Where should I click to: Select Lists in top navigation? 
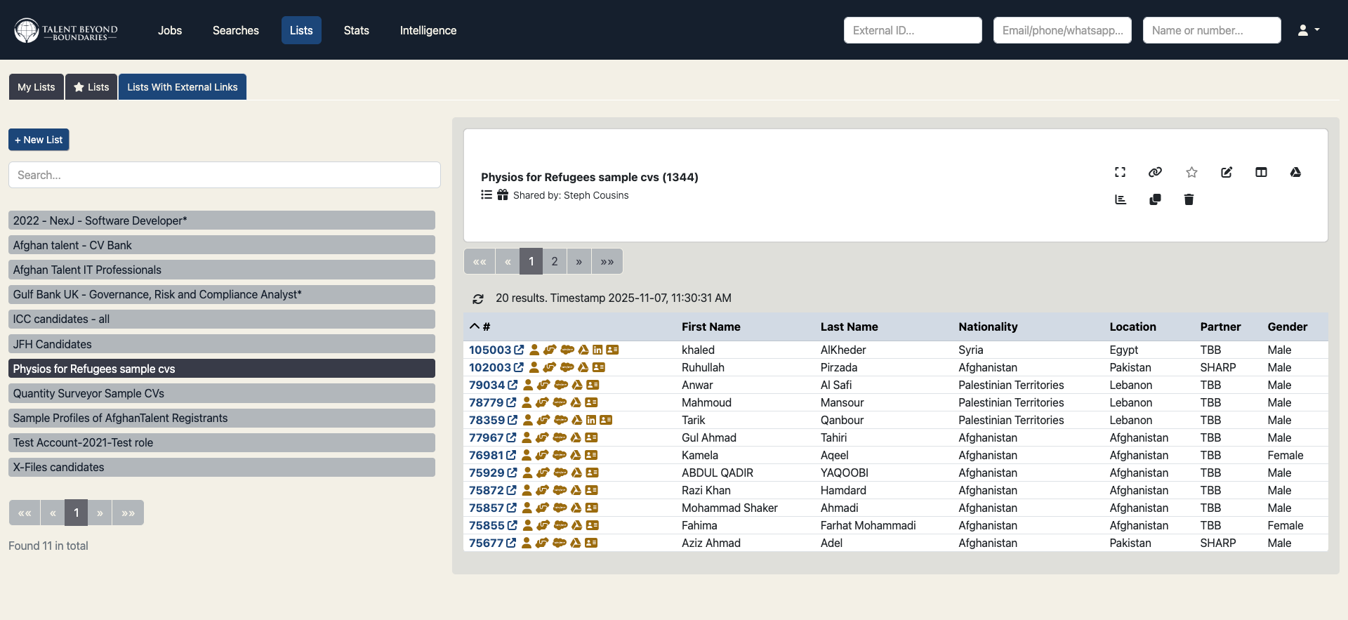pyautogui.click(x=301, y=30)
